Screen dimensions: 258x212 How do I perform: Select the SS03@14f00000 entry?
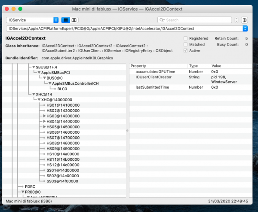(x=62, y=181)
